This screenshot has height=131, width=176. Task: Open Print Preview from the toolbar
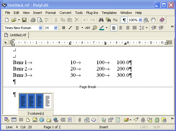click(x=40, y=20)
